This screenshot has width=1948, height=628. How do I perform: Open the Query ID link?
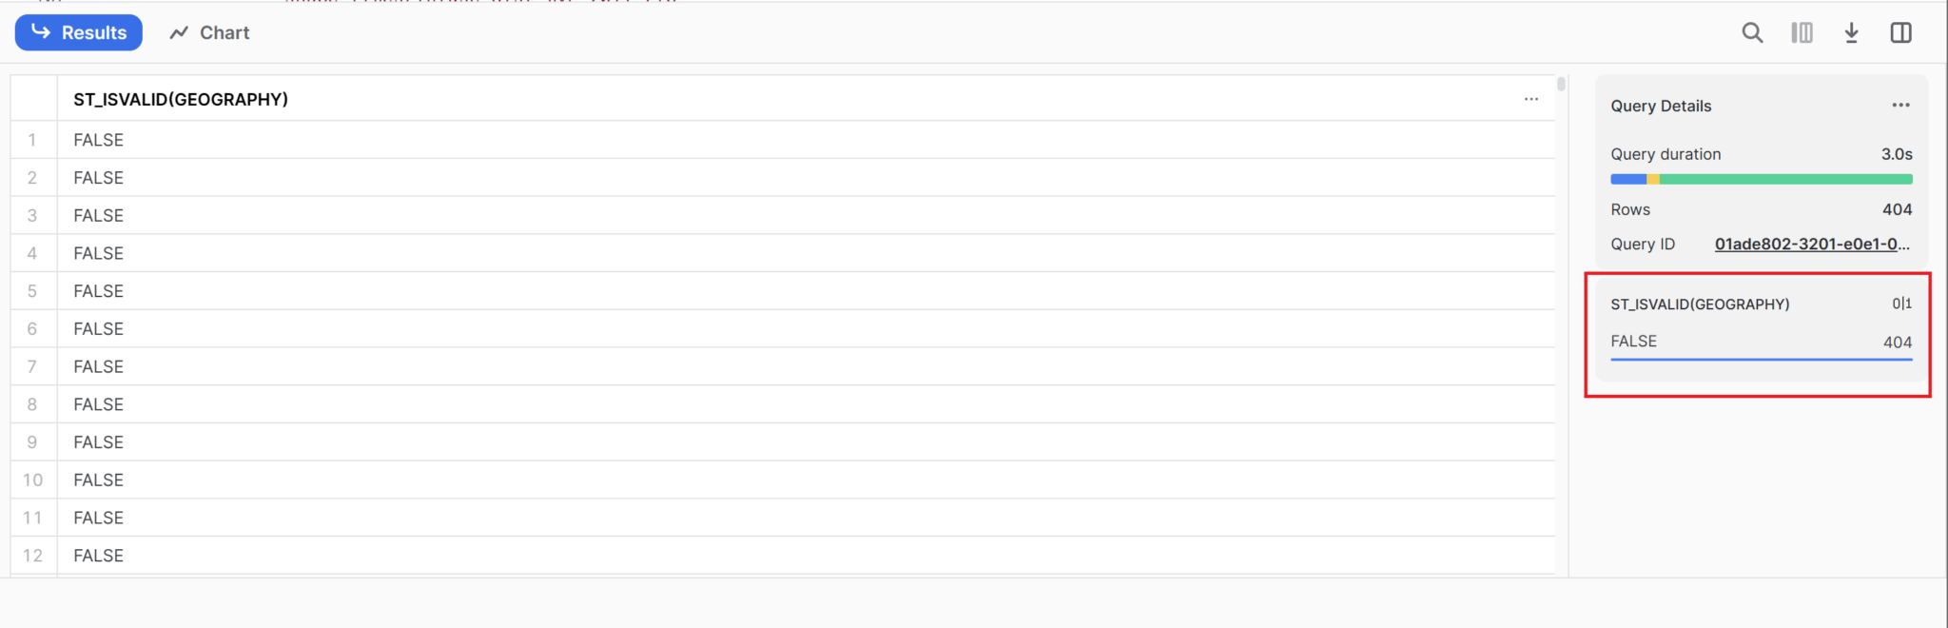coord(1812,244)
